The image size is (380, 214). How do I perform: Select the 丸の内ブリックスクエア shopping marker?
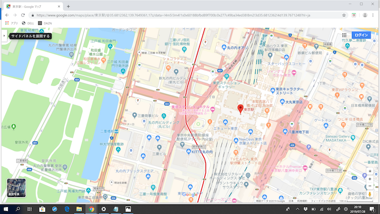(x=148, y=176)
